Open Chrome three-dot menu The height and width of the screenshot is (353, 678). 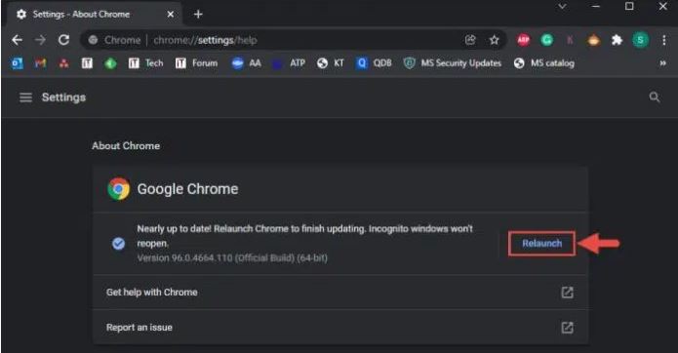(x=663, y=40)
